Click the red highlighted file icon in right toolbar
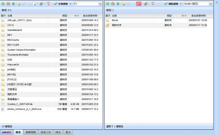Viewport: 219px width, 135px height. click(139, 4)
